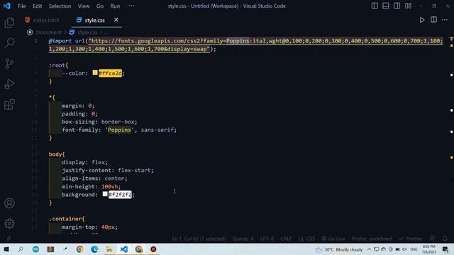454x255 pixels.
Task: Open the View menu
Action: click(84, 6)
